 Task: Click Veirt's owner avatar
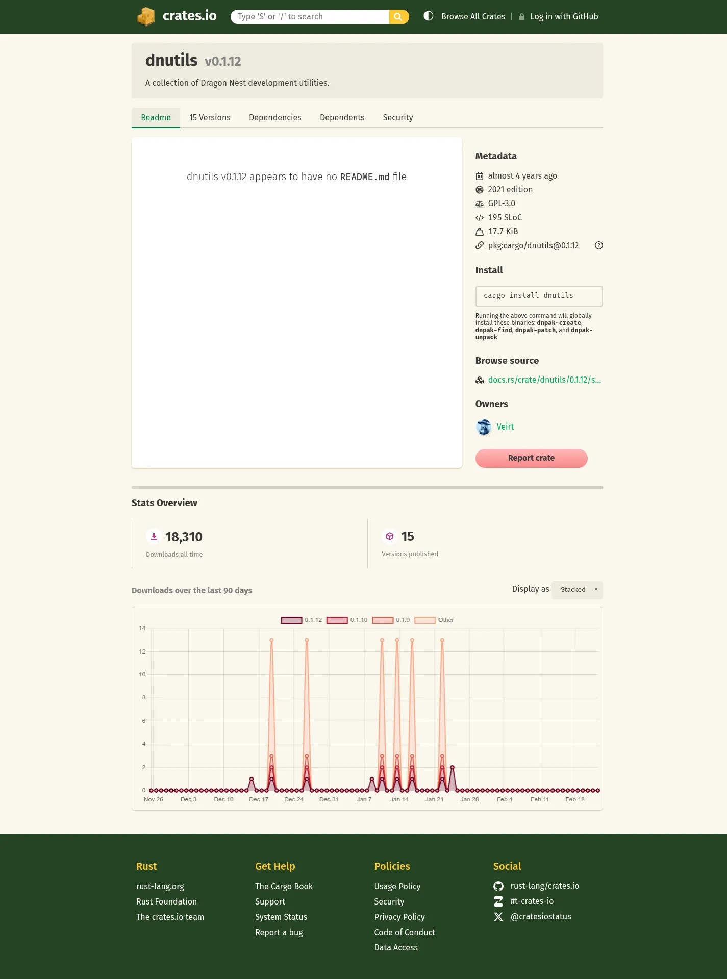point(484,427)
